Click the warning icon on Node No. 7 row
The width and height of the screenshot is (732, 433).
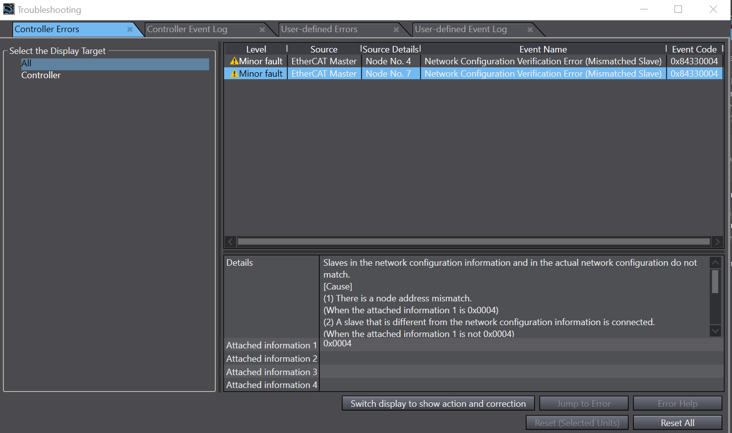click(234, 73)
